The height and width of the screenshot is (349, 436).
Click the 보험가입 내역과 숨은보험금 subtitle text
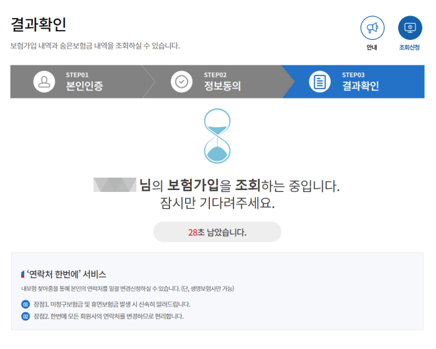(x=95, y=45)
